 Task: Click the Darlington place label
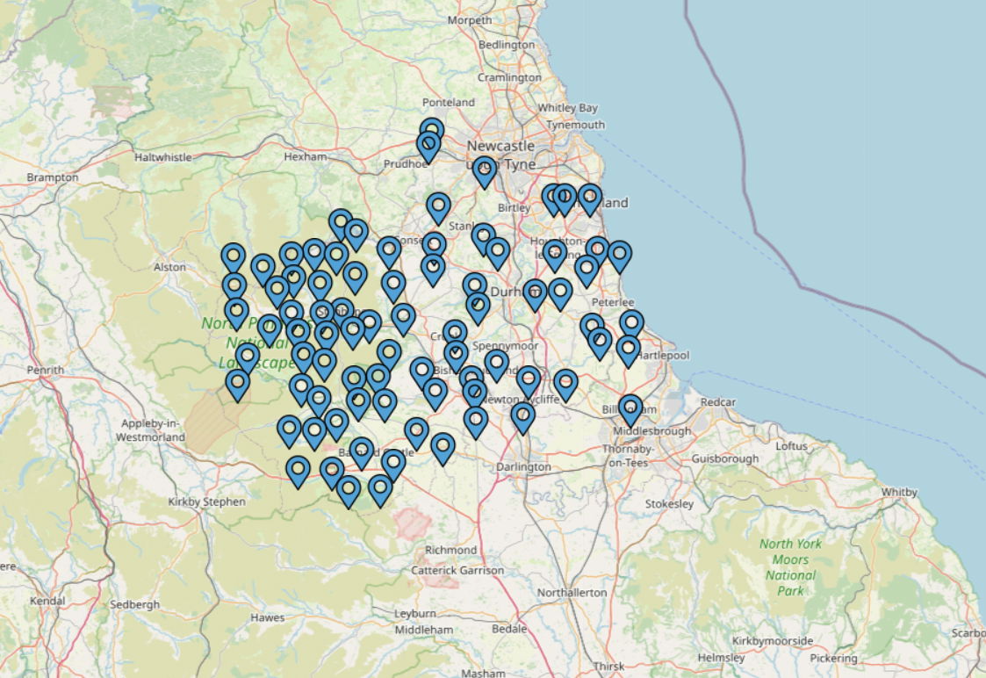(525, 467)
